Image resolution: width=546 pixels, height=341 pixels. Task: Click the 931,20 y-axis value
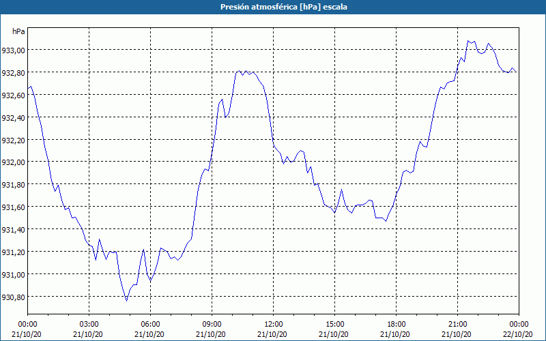[13, 252]
